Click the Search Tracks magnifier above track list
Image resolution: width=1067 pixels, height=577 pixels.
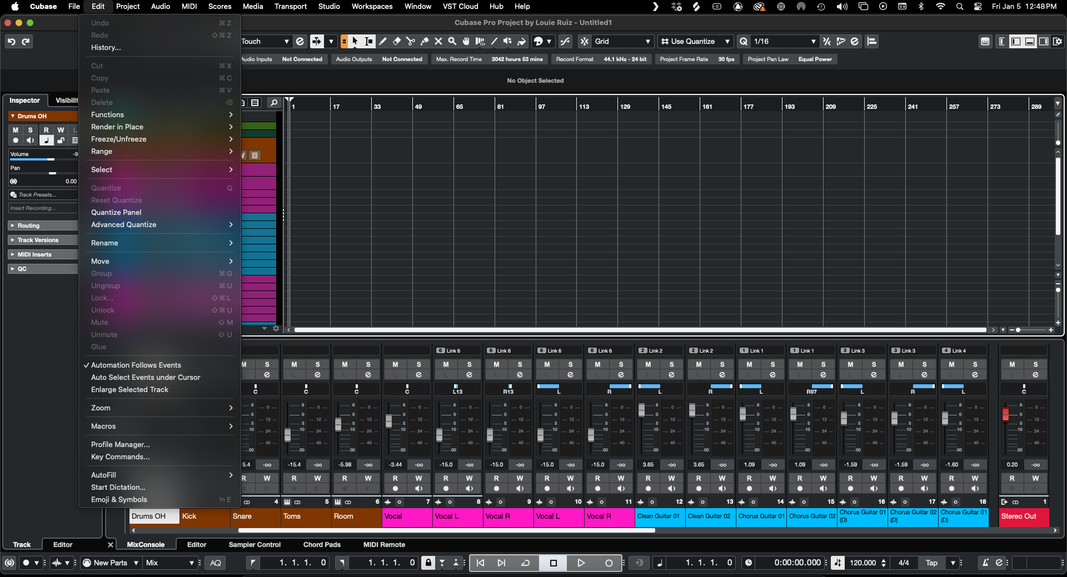(273, 103)
